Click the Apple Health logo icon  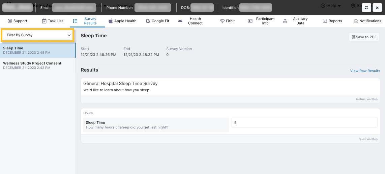pos(111,21)
